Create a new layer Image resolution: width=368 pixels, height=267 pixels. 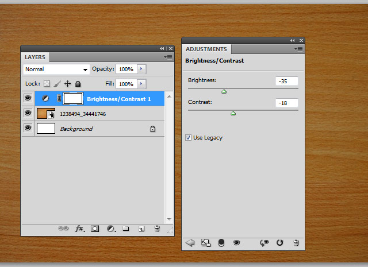pos(141,229)
